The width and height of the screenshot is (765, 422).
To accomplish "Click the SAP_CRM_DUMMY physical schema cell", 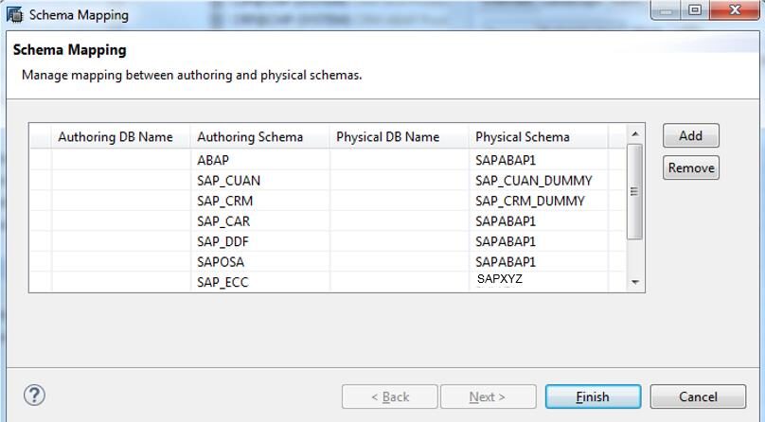I will (x=529, y=201).
